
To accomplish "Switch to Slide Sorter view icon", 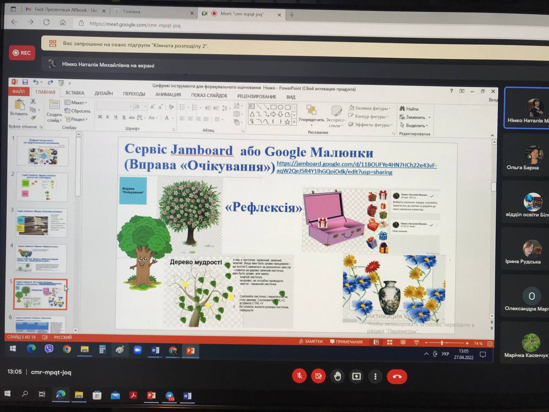I will (389, 342).
